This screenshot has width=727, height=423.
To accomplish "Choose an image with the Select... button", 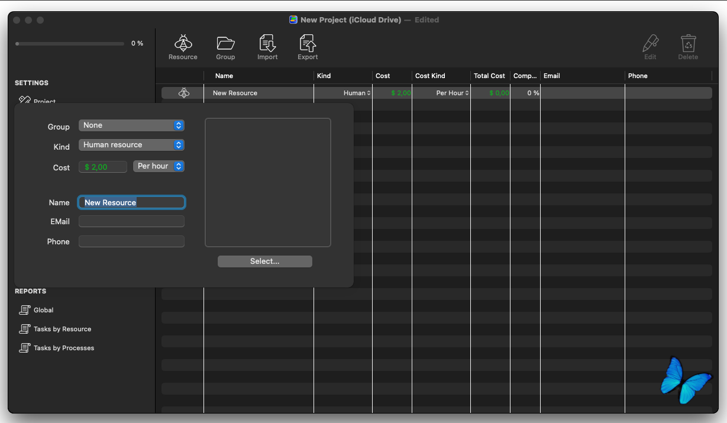I will (x=264, y=261).
